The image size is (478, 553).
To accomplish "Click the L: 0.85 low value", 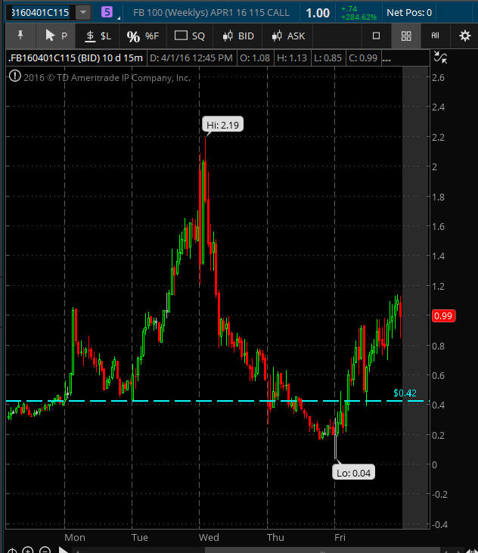I will [x=327, y=57].
